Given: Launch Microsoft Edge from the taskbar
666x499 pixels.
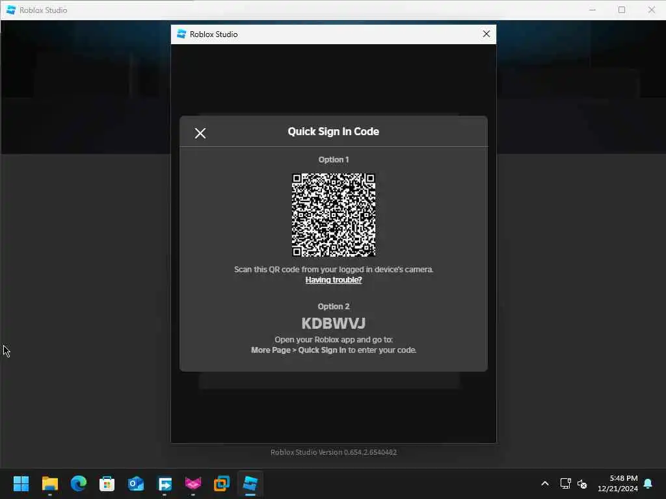Looking at the screenshot, I should pos(79,483).
